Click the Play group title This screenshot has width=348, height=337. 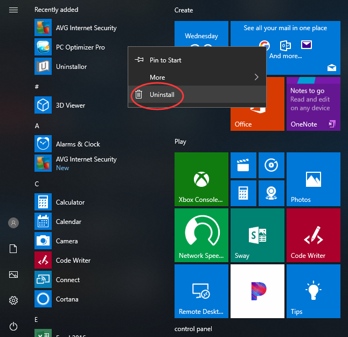[180, 142]
